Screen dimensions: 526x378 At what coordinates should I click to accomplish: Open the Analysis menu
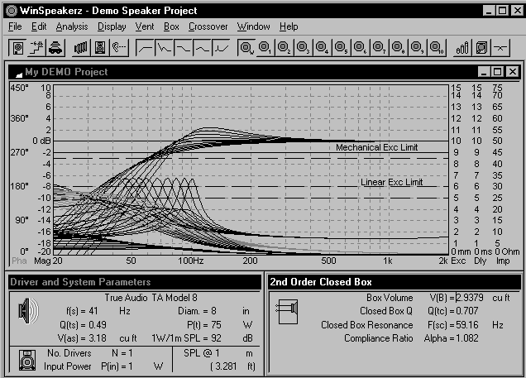pyautogui.click(x=72, y=26)
